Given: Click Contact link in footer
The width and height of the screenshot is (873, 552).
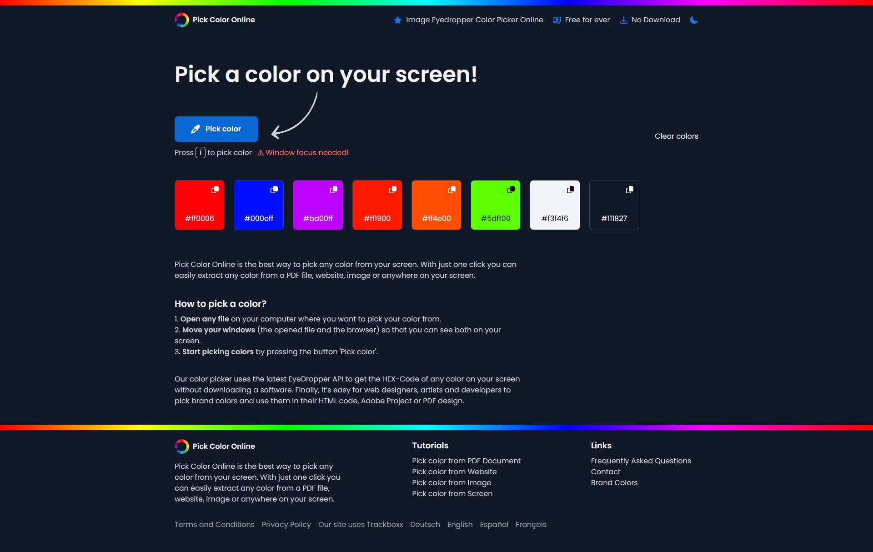Looking at the screenshot, I should [605, 471].
